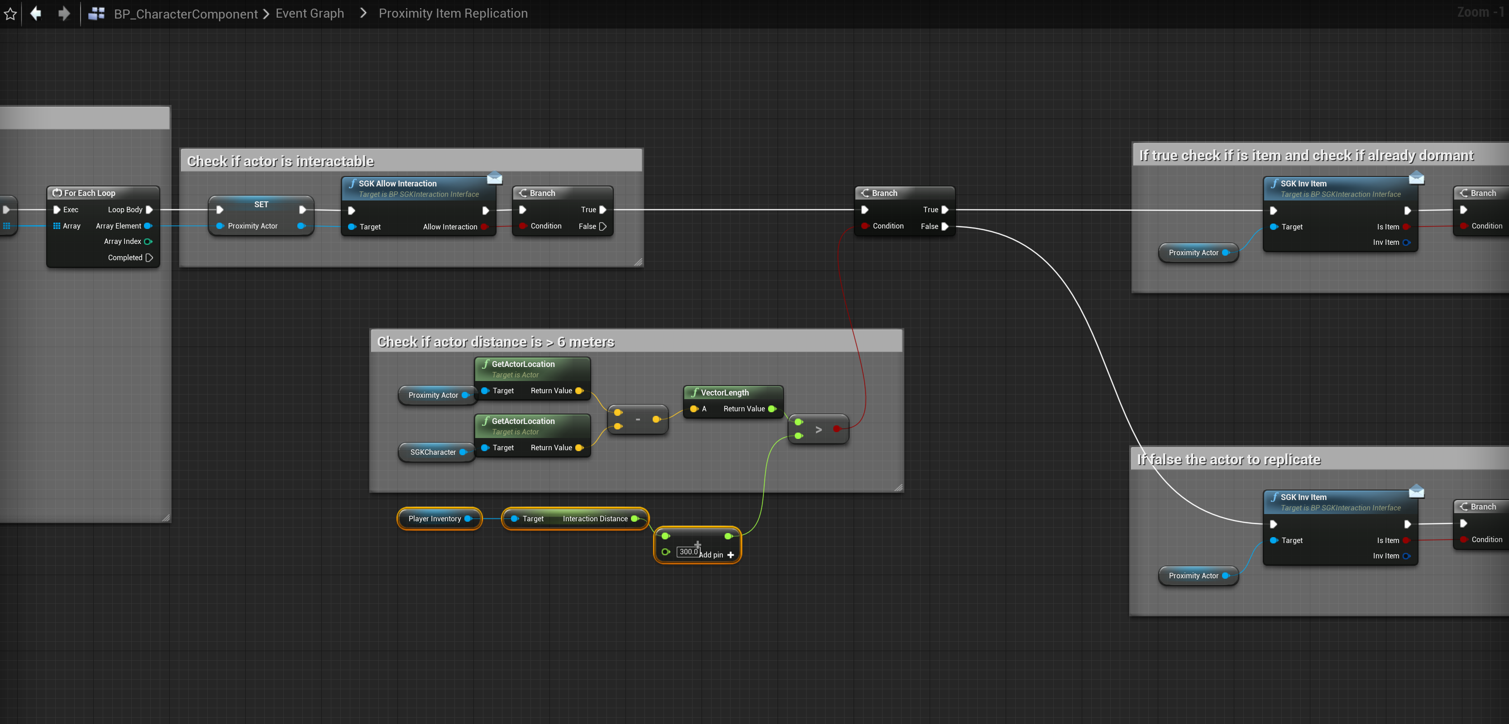
Task: Click the greater-than comparison node
Action: [x=818, y=430]
